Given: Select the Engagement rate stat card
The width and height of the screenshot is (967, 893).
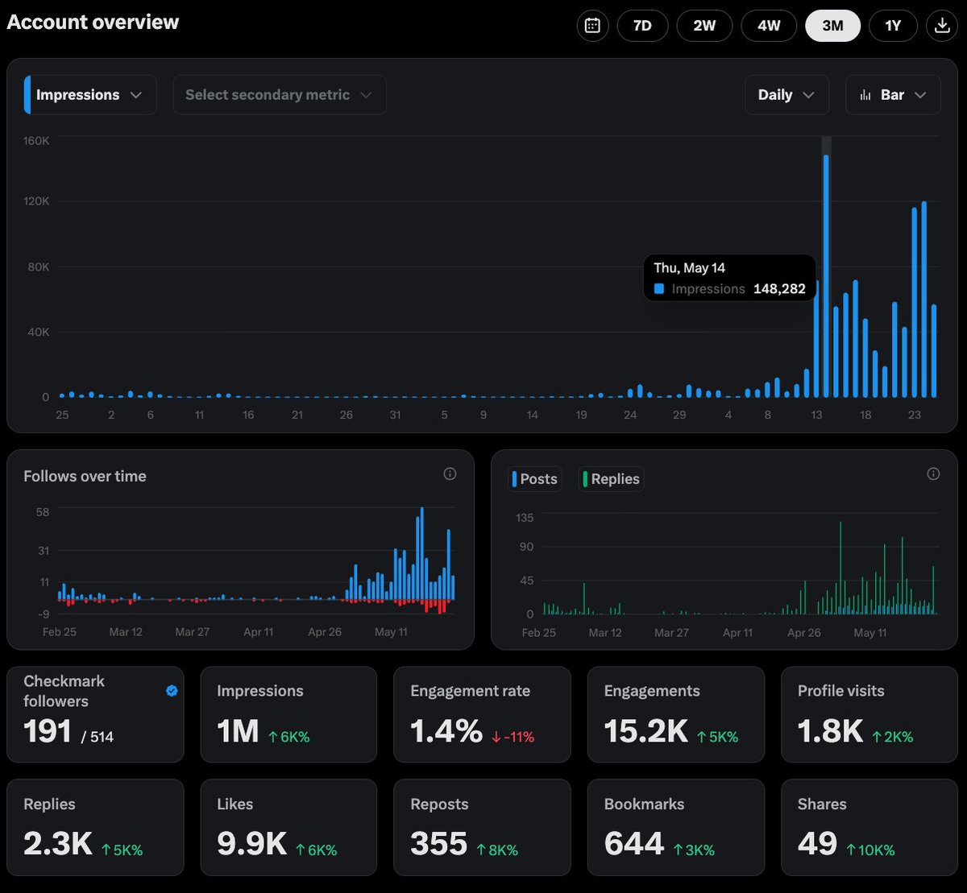Looking at the screenshot, I should pyautogui.click(x=482, y=714).
